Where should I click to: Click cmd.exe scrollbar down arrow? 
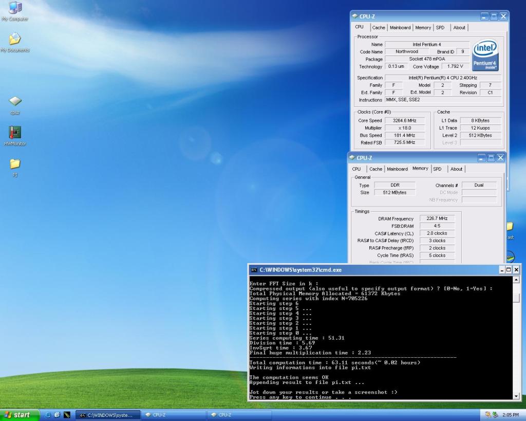point(516,396)
